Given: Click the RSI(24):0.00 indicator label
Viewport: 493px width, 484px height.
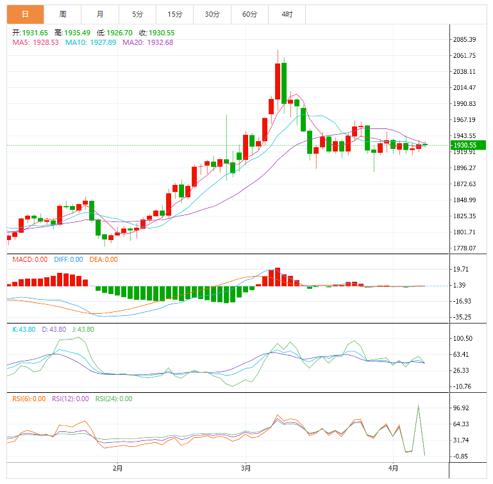Looking at the screenshot, I should click(114, 399).
